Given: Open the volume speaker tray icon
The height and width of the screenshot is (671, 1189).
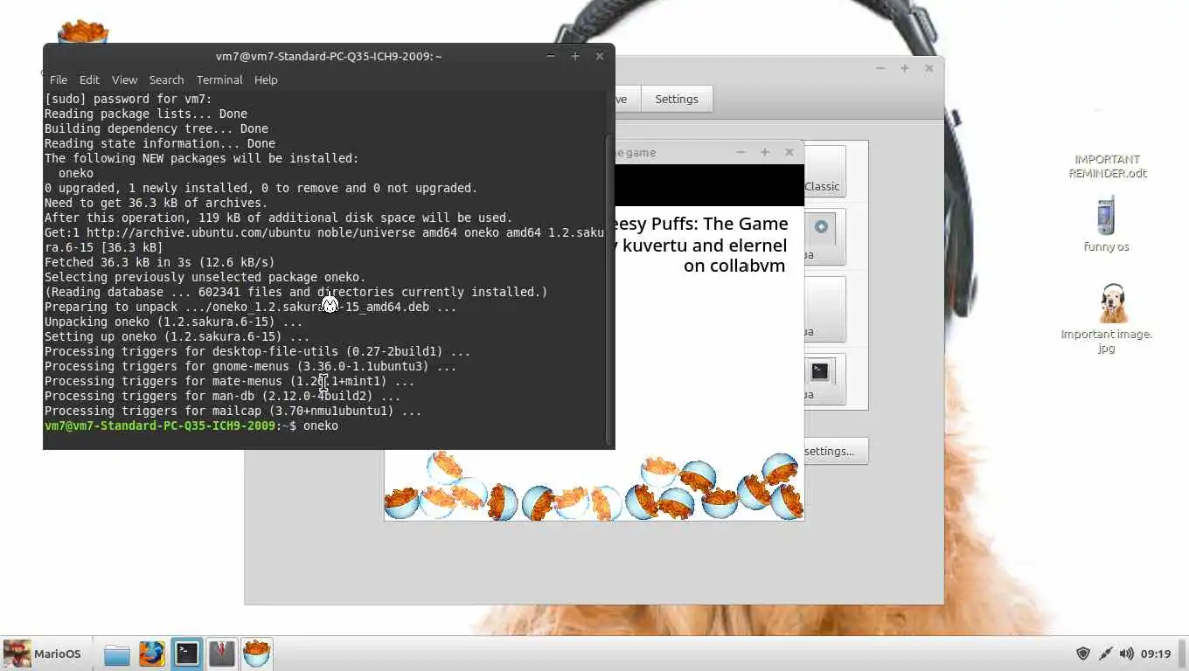Looking at the screenshot, I should 1127,654.
